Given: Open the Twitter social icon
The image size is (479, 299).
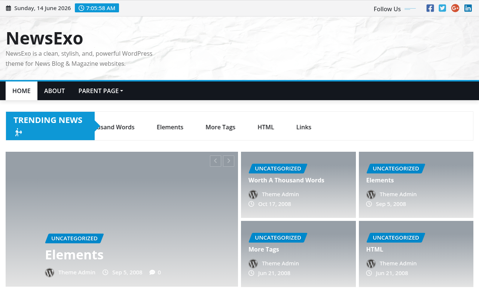Looking at the screenshot, I should pos(442,8).
